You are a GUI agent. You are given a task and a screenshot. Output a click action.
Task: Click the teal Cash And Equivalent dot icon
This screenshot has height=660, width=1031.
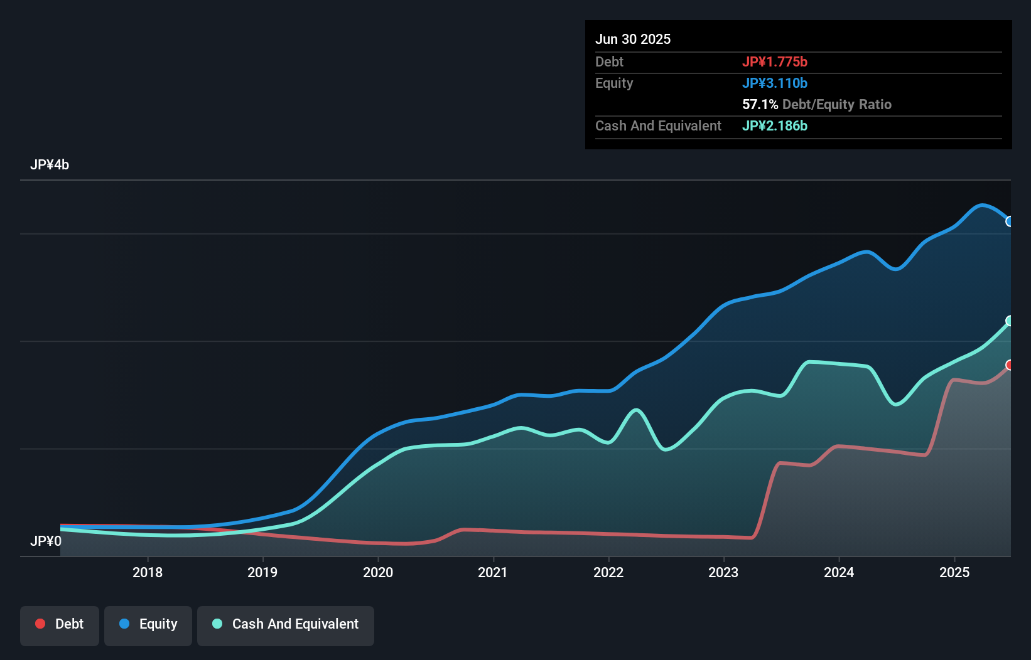(217, 624)
